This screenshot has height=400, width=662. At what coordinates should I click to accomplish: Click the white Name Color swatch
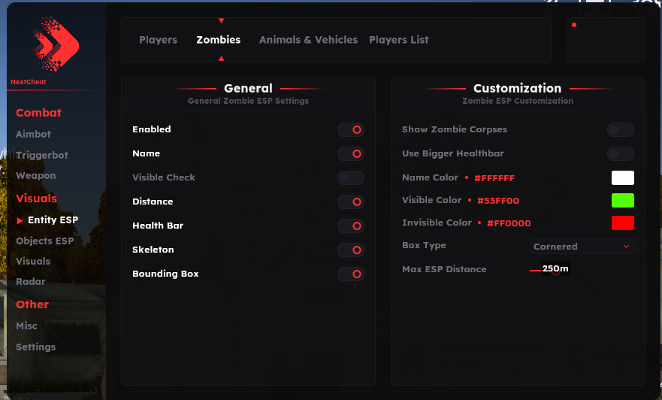point(622,177)
